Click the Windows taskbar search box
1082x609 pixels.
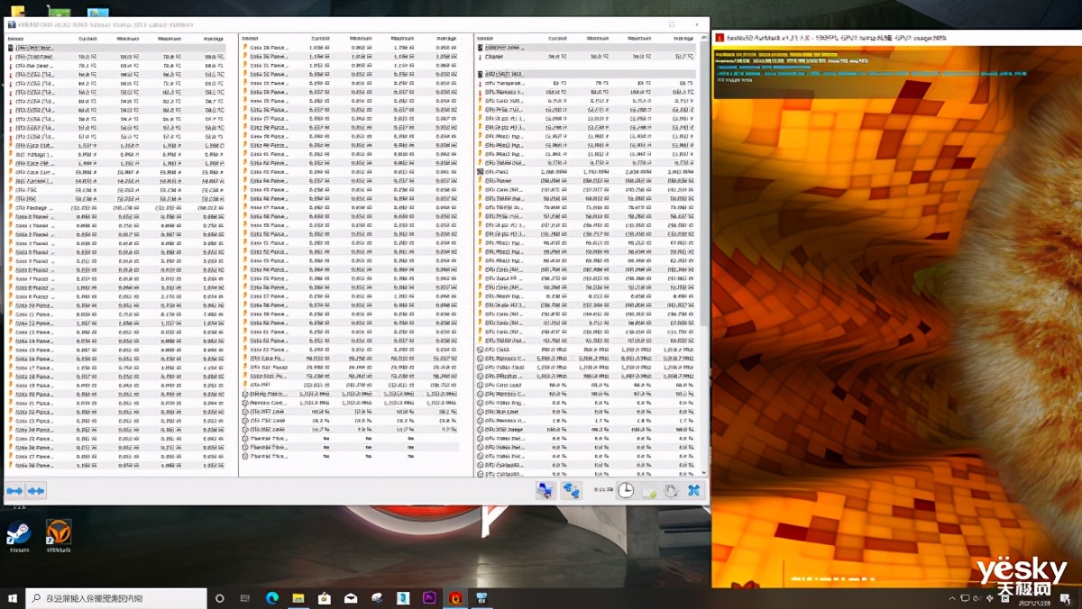115,598
